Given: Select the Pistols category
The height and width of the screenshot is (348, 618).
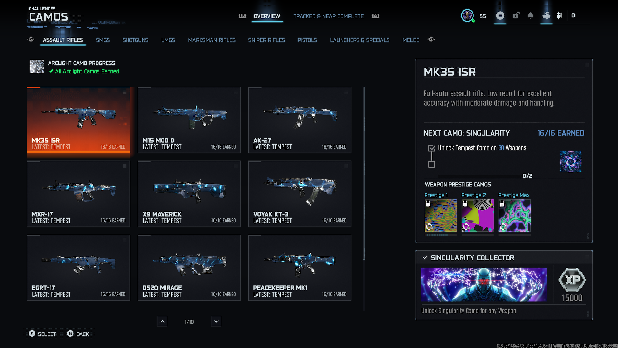Looking at the screenshot, I should coord(307,40).
